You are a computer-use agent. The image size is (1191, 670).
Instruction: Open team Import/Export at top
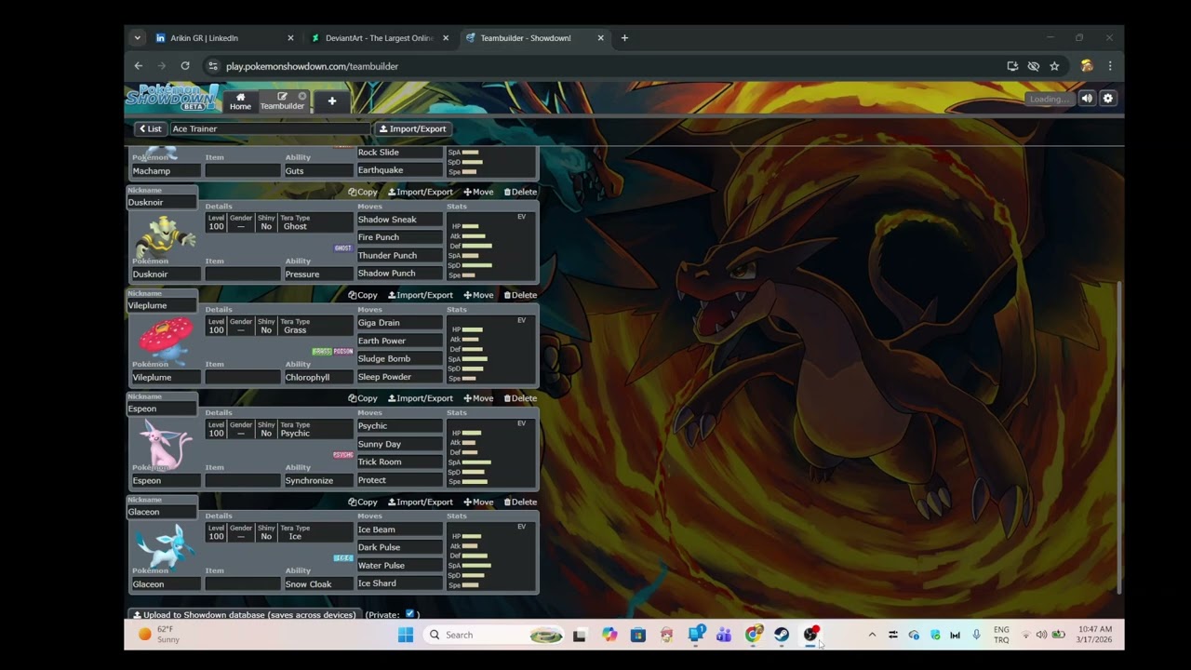point(412,128)
